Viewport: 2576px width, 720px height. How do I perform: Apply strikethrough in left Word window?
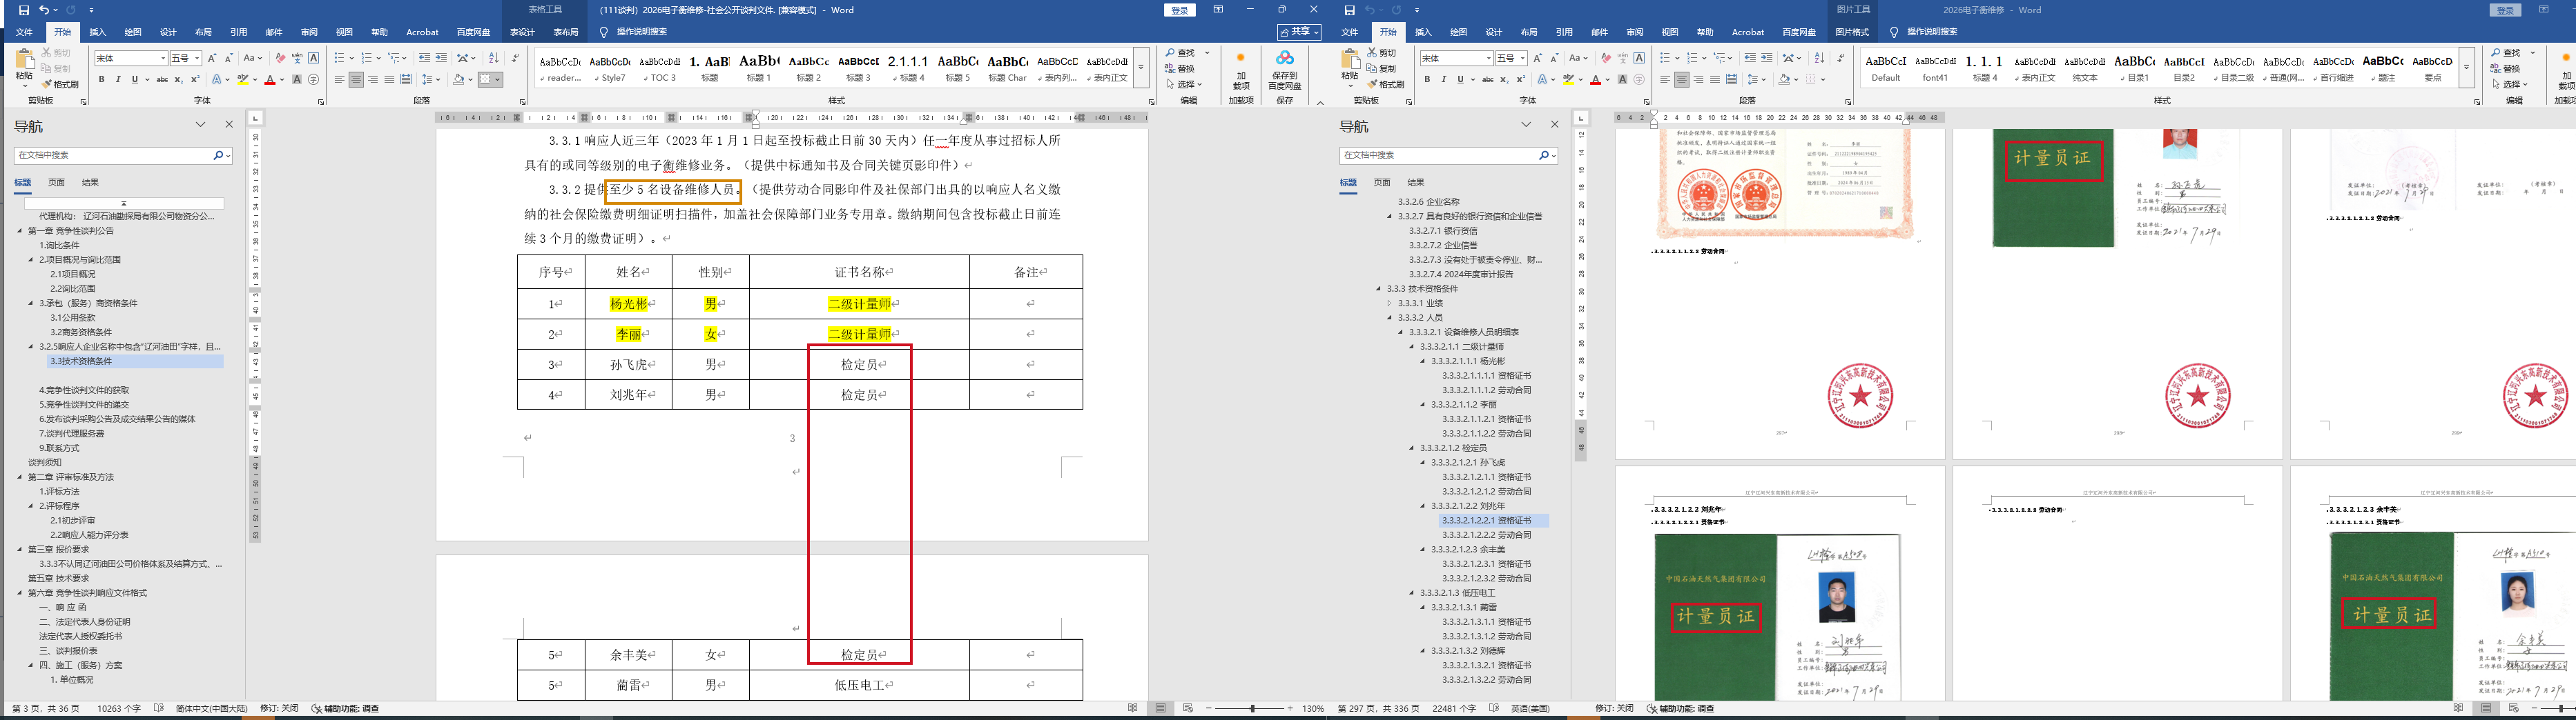click(x=162, y=80)
